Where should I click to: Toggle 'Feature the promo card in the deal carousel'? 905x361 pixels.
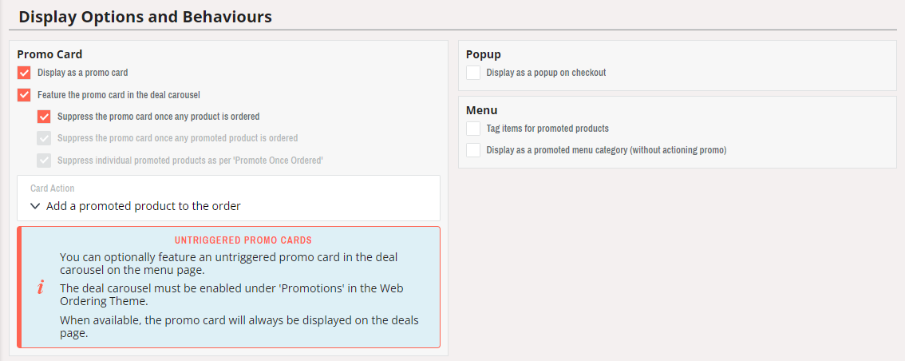click(x=24, y=95)
